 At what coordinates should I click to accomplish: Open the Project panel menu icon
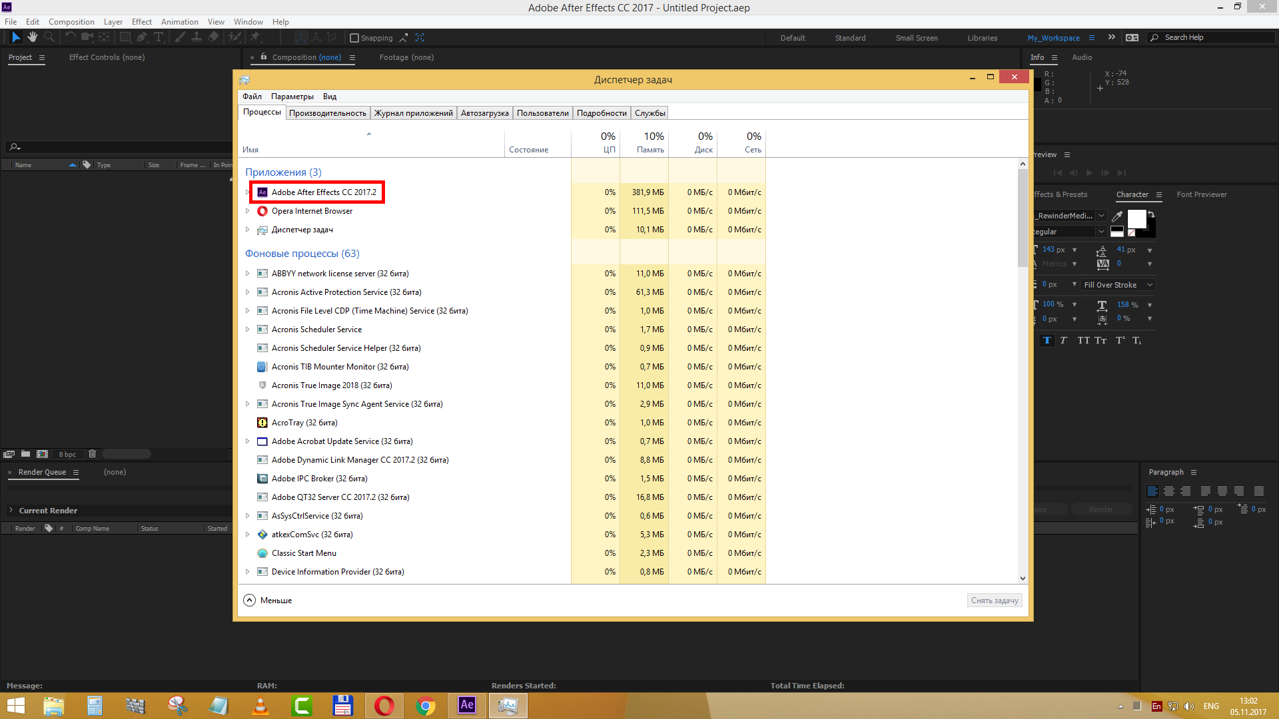tap(42, 58)
